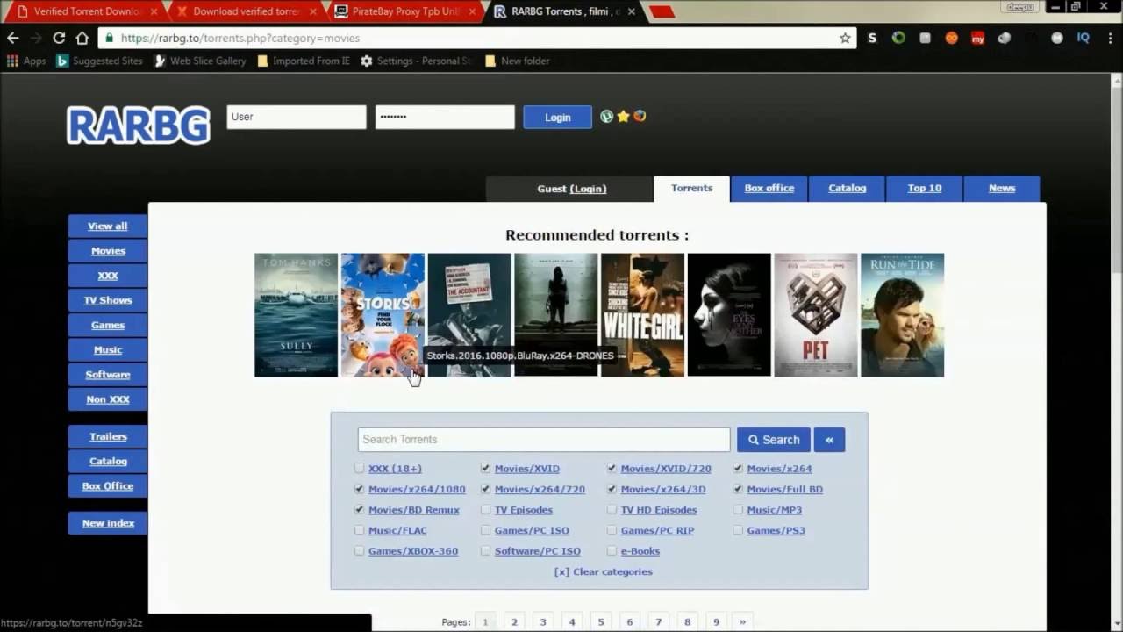The image size is (1123, 632).
Task: Uncheck the Movies/x264/1080 checkbox
Action: (360, 489)
